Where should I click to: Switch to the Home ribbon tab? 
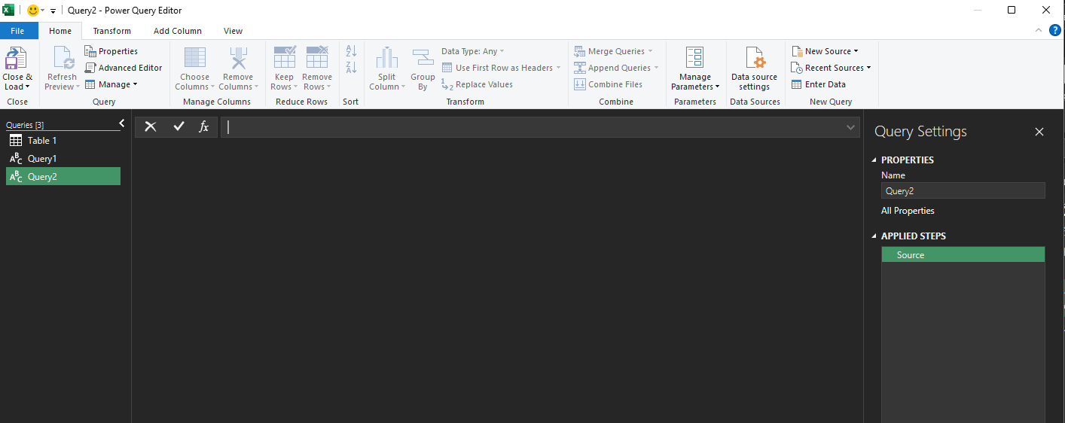coord(60,31)
